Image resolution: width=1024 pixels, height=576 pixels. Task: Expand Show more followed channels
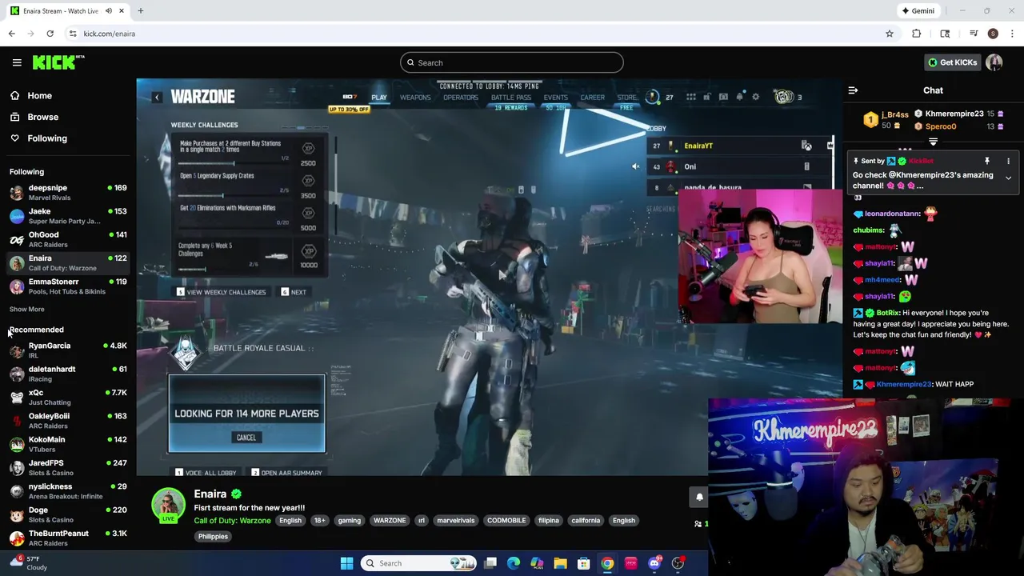point(27,309)
